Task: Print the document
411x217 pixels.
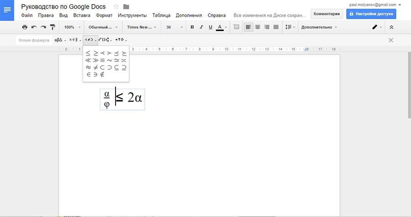Action: click(x=25, y=27)
